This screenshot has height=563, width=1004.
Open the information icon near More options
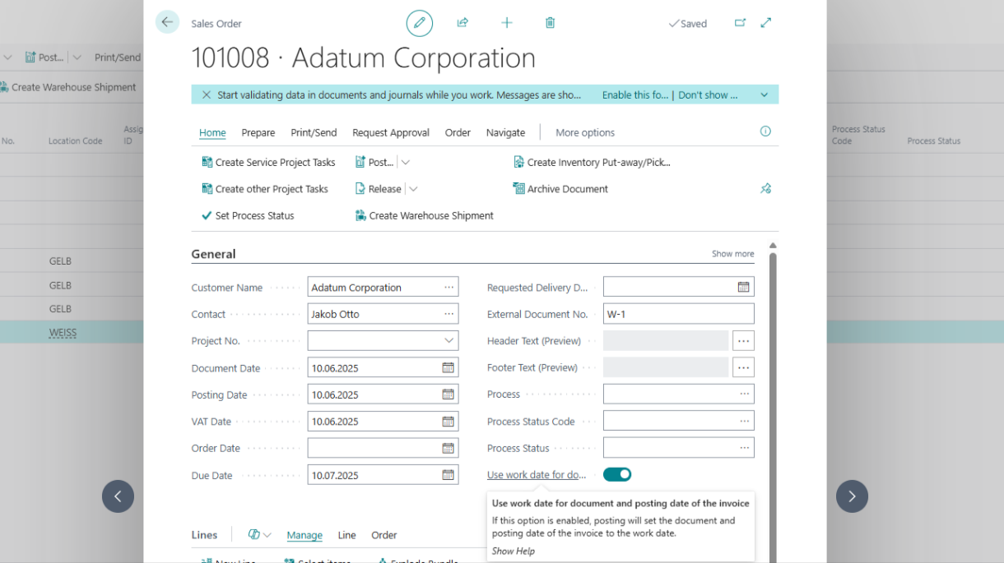(x=765, y=132)
